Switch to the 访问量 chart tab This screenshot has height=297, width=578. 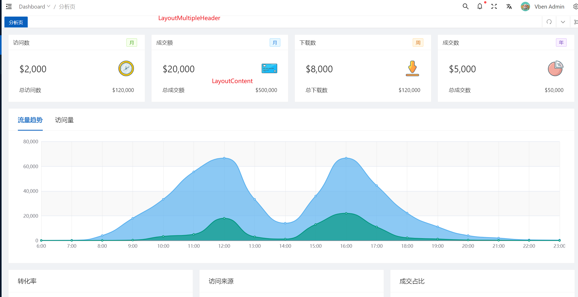pyautogui.click(x=64, y=120)
